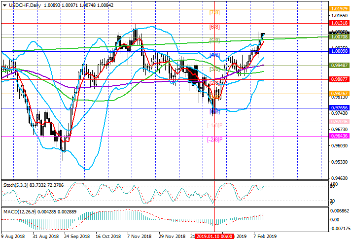This screenshot has height=242, width=351.
Task: Select the magenta 0.96436 price tag
Action: [x=340, y=136]
